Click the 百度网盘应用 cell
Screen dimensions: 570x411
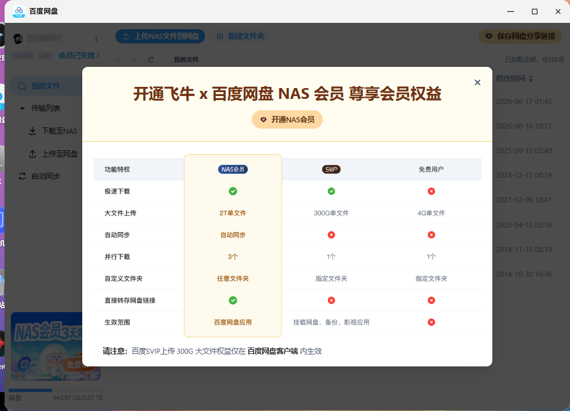click(232, 322)
